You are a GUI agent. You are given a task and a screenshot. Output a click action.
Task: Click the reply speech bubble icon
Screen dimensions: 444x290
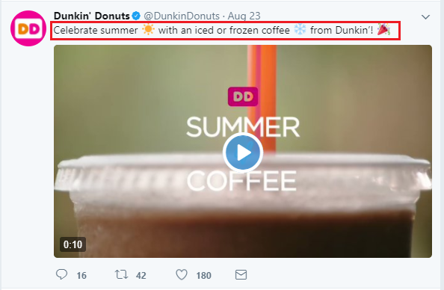tap(61, 275)
